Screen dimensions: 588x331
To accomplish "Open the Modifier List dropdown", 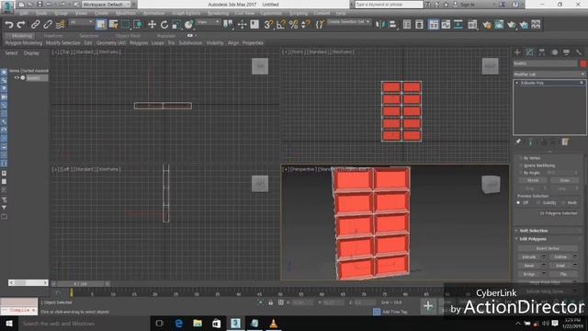I will 549,74.
